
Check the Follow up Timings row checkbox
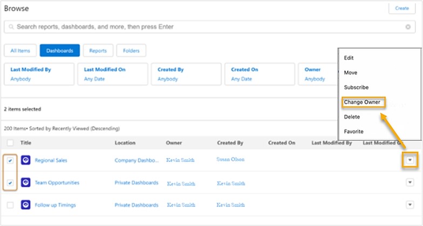[10, 205]
